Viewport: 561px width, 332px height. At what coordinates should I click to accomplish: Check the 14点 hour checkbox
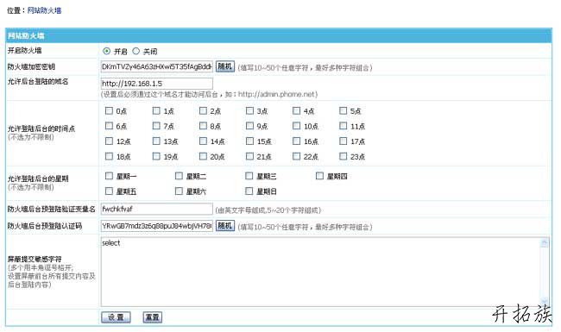(x=203, y=141)
